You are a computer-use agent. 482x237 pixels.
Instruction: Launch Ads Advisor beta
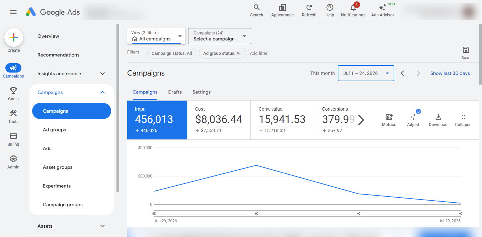click(x=383, y=10)
